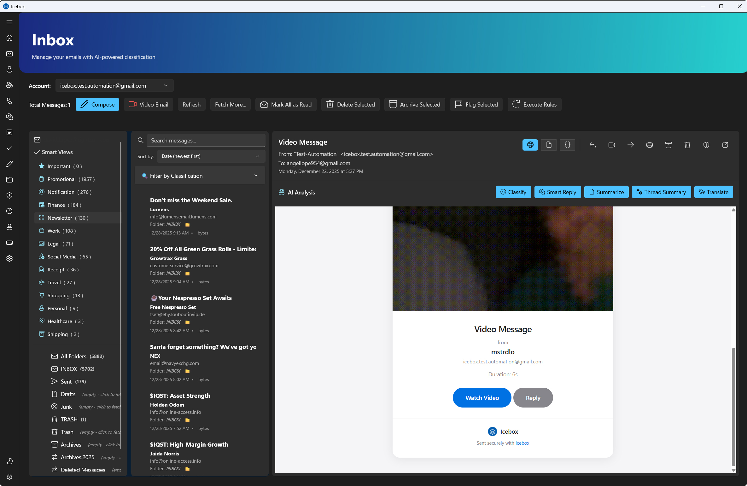The image size is (747, 486).
Task: Switch to plain text document view
Action: 549,145
